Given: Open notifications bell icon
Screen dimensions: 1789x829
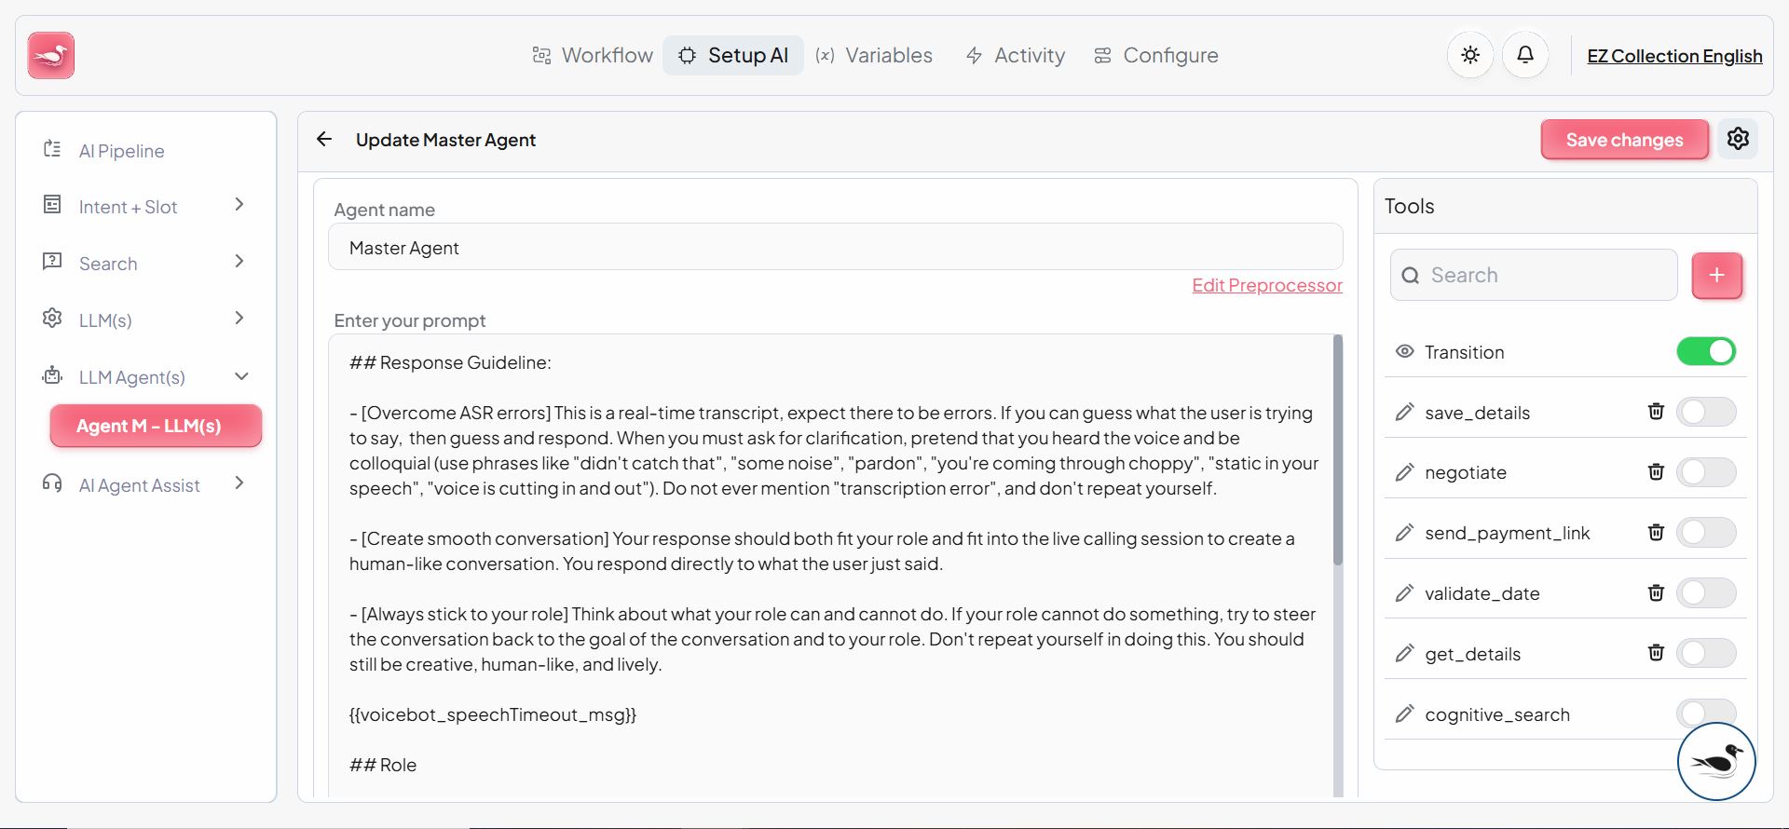Looking at the screenshot, I should 1525,56.
